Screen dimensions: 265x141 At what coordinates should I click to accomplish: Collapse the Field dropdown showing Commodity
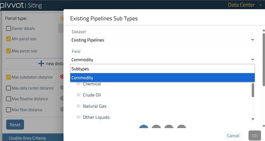(x=163, y=60)
